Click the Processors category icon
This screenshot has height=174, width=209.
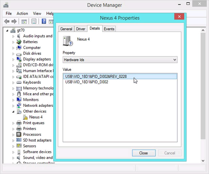pyautogui.click(x=19, y=134)
